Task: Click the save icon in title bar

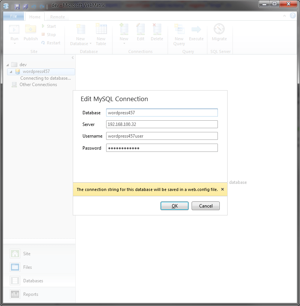Action: tap(17, 7)
